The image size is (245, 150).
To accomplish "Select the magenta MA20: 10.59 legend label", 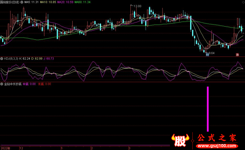I will tap(65, 2).
